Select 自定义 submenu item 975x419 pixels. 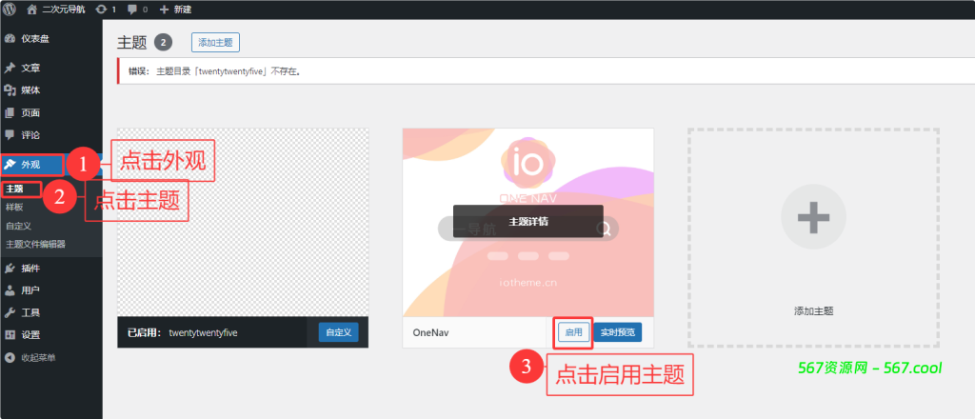(18, 226)
